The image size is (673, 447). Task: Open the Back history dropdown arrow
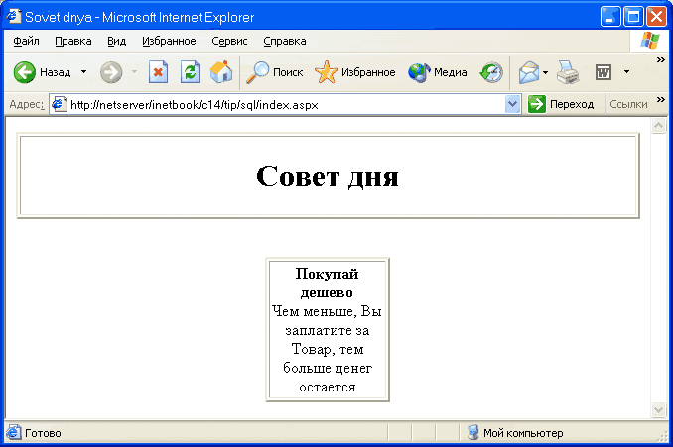click(x=84, y=72)
